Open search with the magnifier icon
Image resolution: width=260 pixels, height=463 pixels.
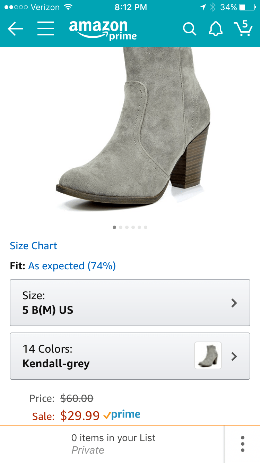pyautogui.click(x=189, y=29)
